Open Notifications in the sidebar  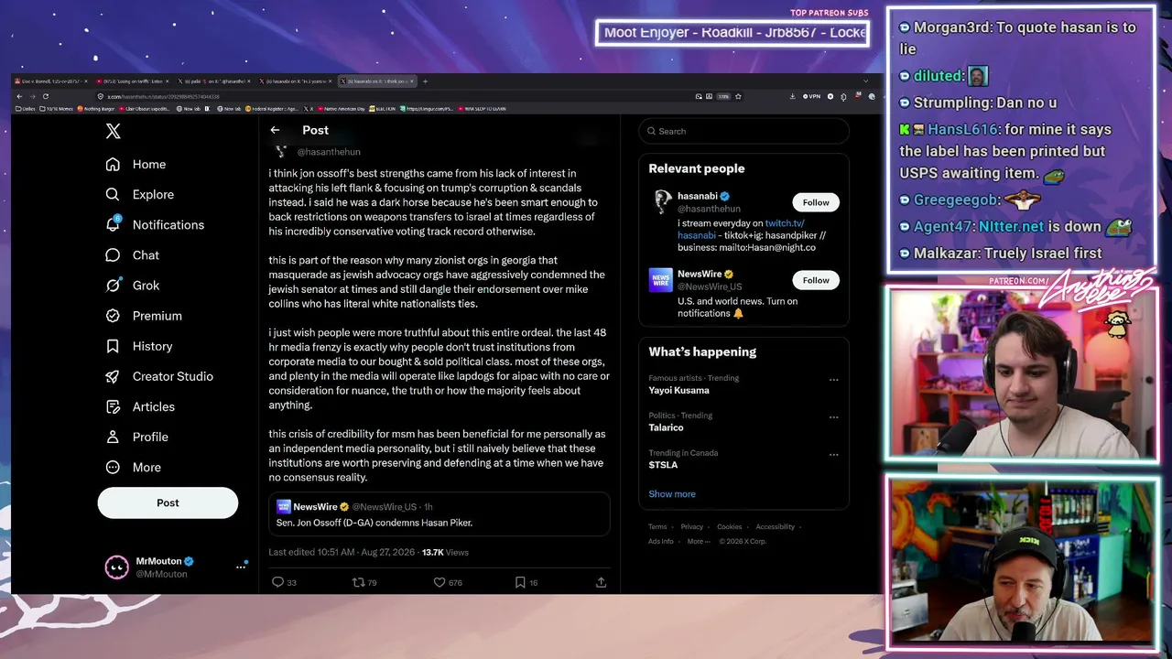pos(154,225)
